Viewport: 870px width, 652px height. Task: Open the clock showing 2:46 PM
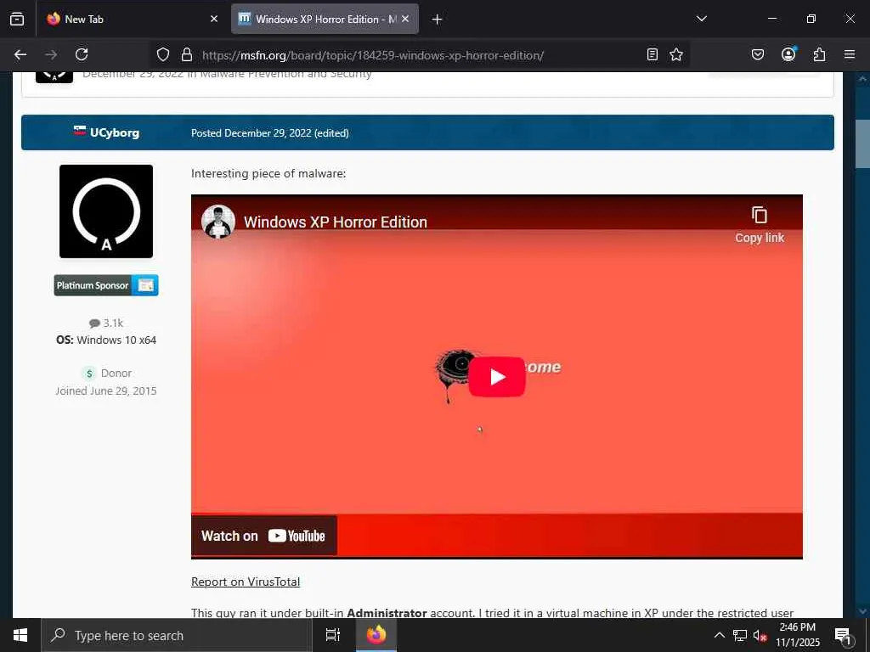point(797,635)
